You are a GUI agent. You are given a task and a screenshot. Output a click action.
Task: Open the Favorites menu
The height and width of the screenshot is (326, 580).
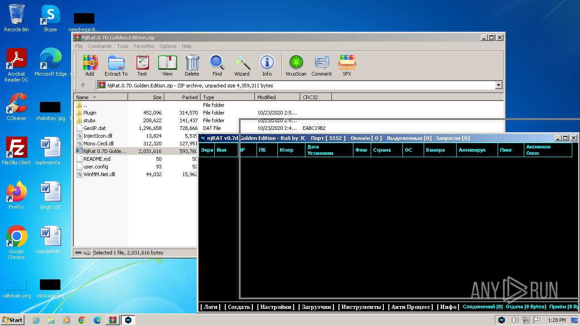click(144, 46)
